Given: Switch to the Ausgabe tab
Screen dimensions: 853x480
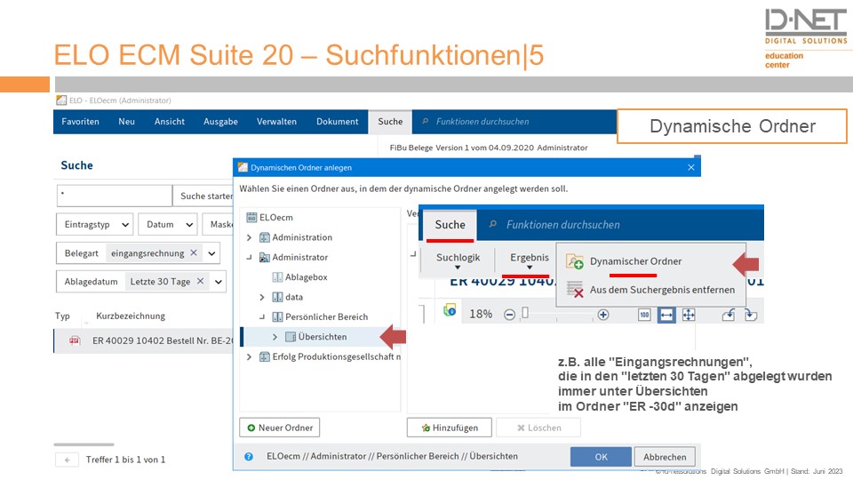Looking at the screenshot, I should coord(220,122).
